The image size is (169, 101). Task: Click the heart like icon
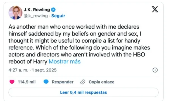coord(12,82)
